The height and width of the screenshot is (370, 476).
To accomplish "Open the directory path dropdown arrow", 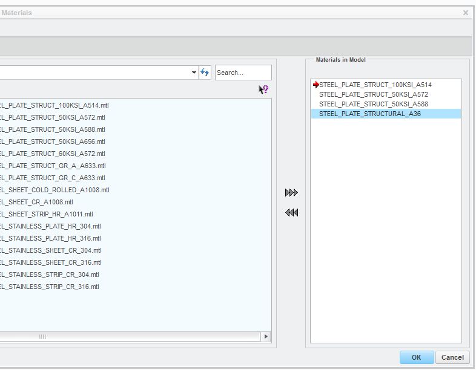I will pos(194,73).
